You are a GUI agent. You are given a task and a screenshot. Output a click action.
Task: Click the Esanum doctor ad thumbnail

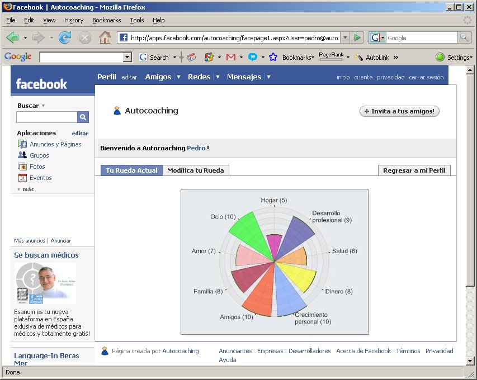[x=45, y=283]
